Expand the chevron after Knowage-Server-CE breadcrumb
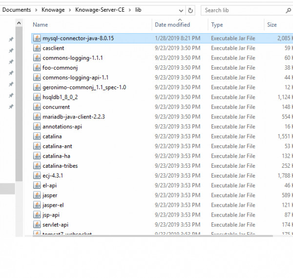293x278 pixels. tap(130, 10)
